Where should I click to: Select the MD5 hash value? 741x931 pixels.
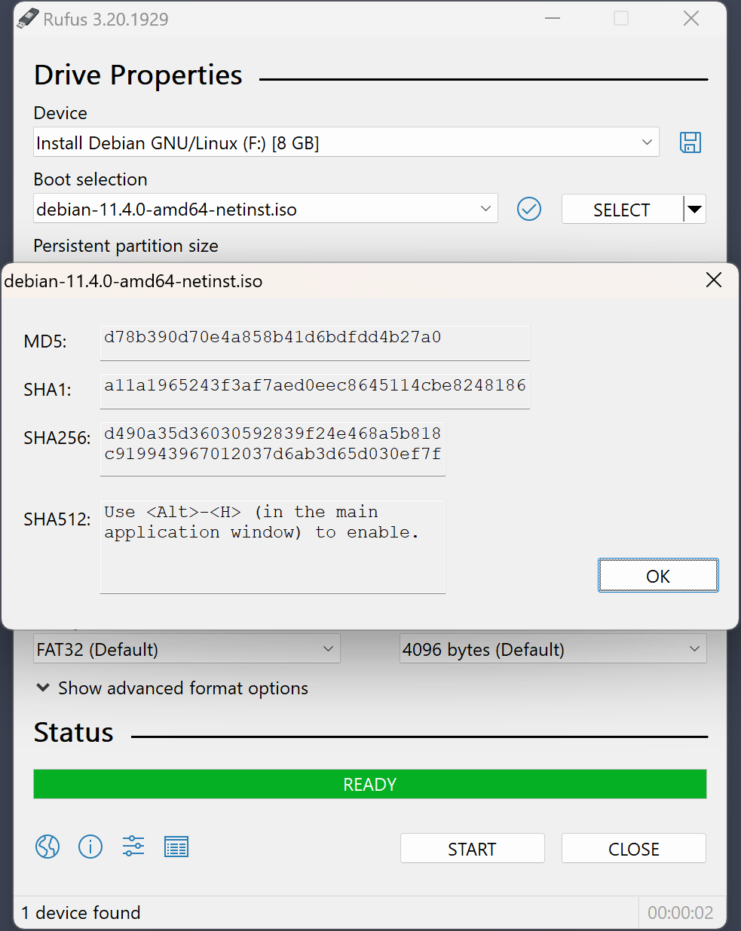pyautogui.click(x=314, y=341)
